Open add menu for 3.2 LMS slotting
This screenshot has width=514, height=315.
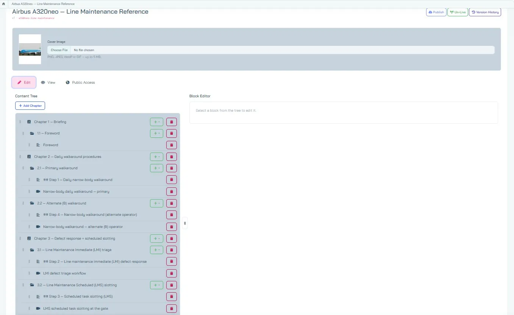click(x=156, y=285)
